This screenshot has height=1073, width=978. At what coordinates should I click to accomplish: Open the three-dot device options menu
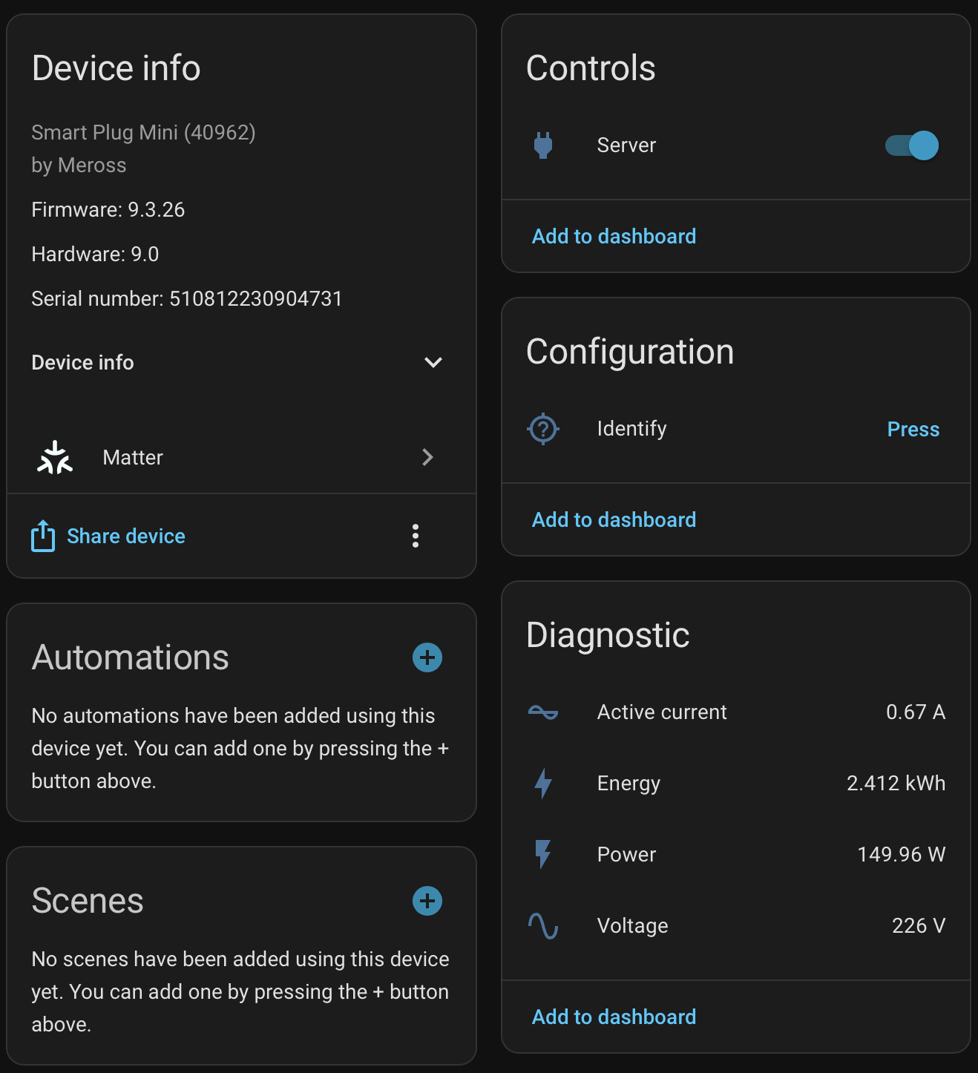tap(416, 536)
